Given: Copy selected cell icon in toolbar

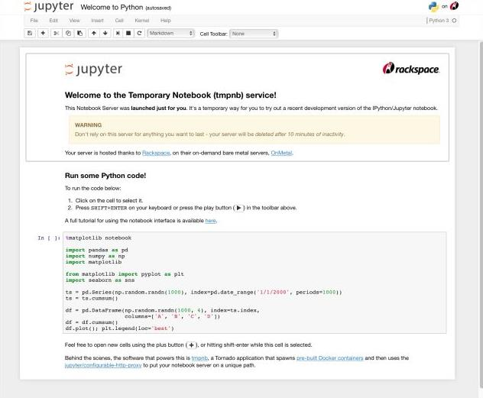Looking at the screenshot, I should [x=68, y=34].
